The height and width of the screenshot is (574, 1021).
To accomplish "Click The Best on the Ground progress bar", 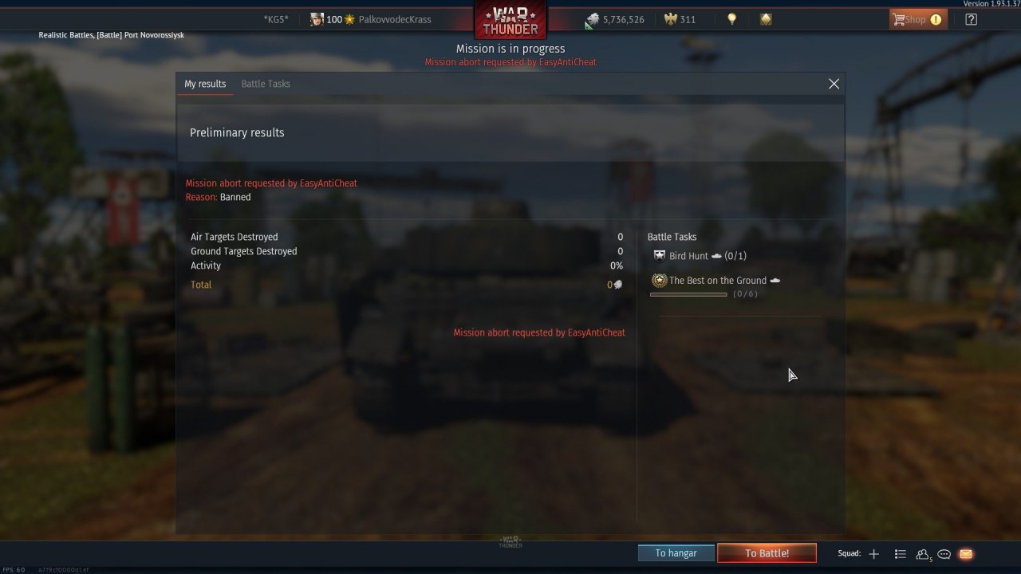I will 688,294.
